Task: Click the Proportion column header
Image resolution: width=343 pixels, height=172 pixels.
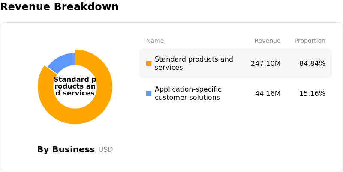Action: tap(310, 41)
